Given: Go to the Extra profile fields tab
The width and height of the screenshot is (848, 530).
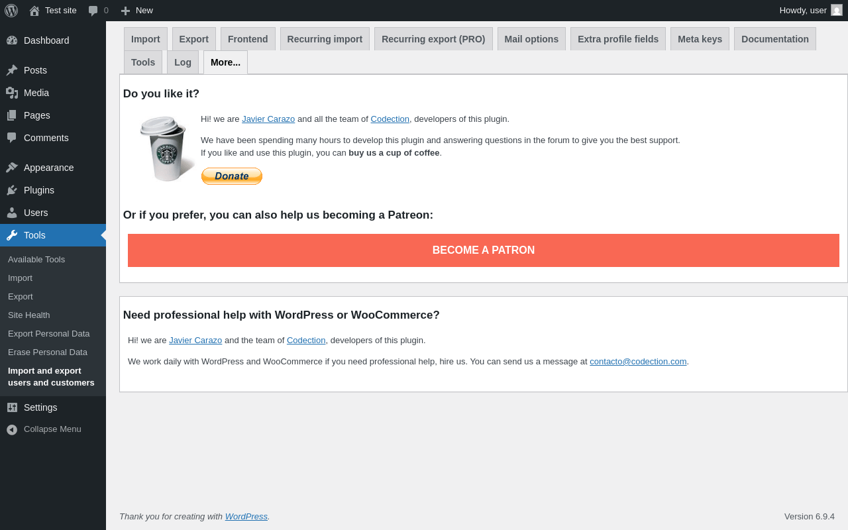Looking at the screenshot, I should (x=618, y=39).
